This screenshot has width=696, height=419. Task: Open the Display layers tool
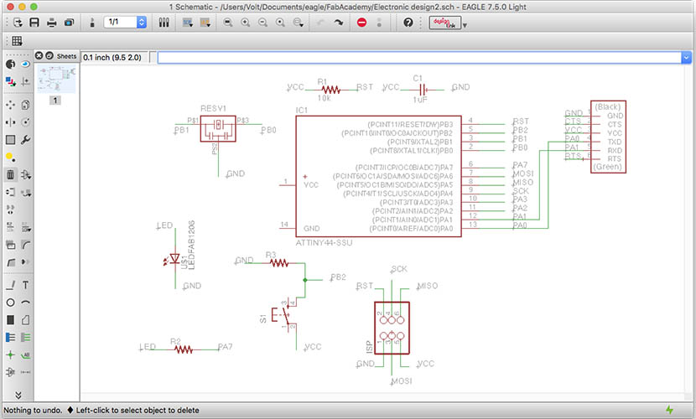tap(10, 81)
